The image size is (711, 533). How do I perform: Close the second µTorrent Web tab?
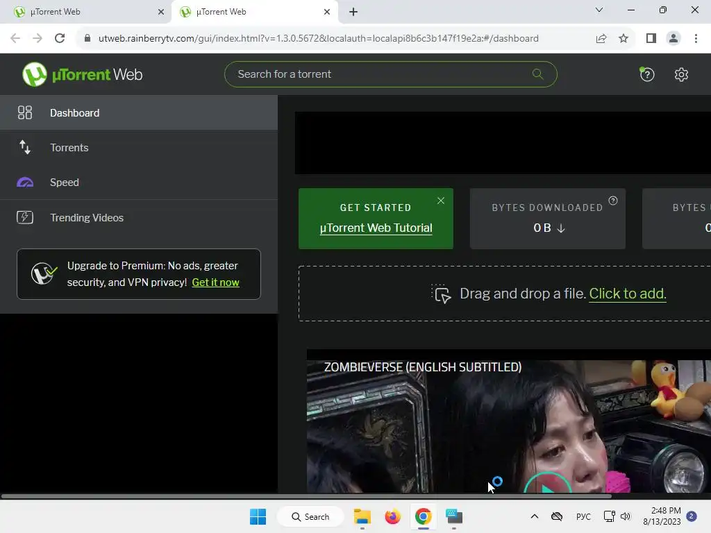pos(327,12)
